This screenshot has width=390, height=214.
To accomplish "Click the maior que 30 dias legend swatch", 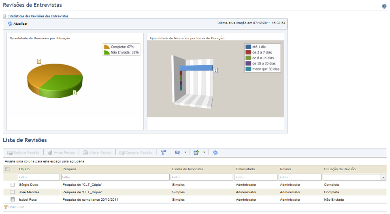I will [248, 69].
